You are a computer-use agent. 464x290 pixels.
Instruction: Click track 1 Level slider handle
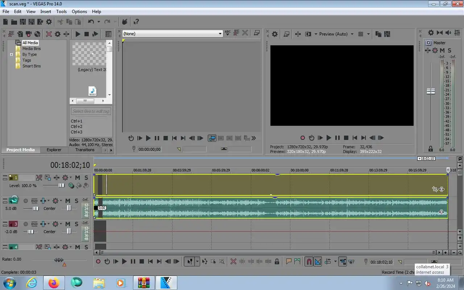coord(61,186)
